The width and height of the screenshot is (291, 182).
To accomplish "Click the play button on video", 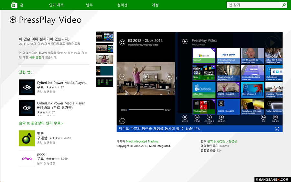I will [146, 76].
